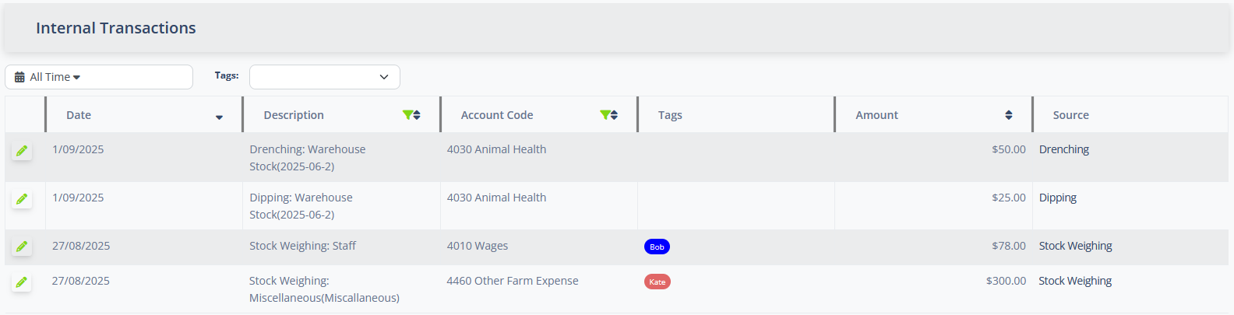Select the Tags column header
The width and height of the screenshot is (1234, 315).
[x=670, y=115]
